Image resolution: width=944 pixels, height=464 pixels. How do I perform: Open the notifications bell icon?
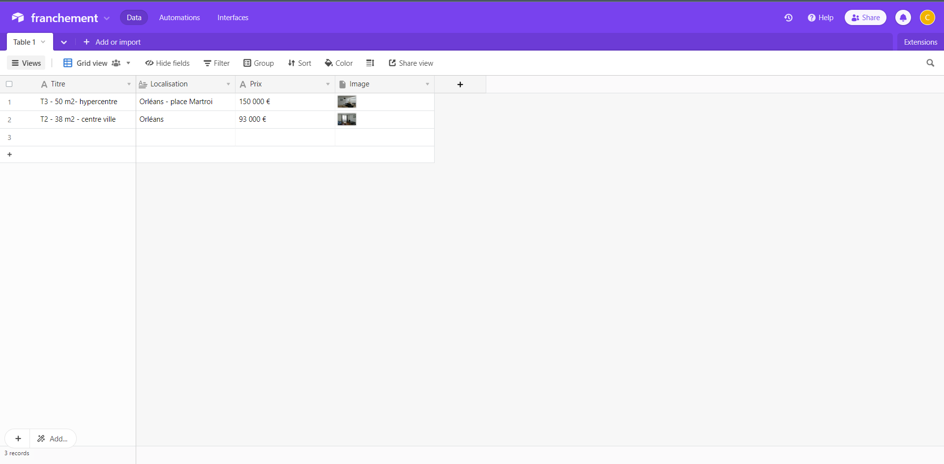[x=903, y=18]
